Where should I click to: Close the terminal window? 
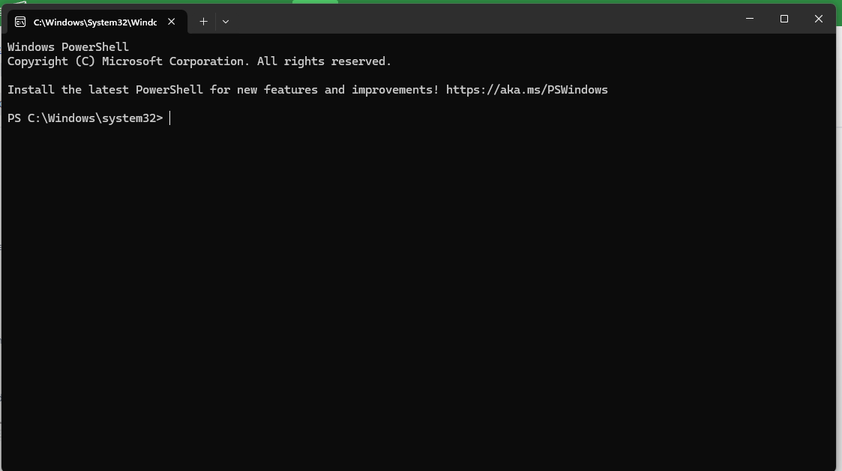pos(818,19)
